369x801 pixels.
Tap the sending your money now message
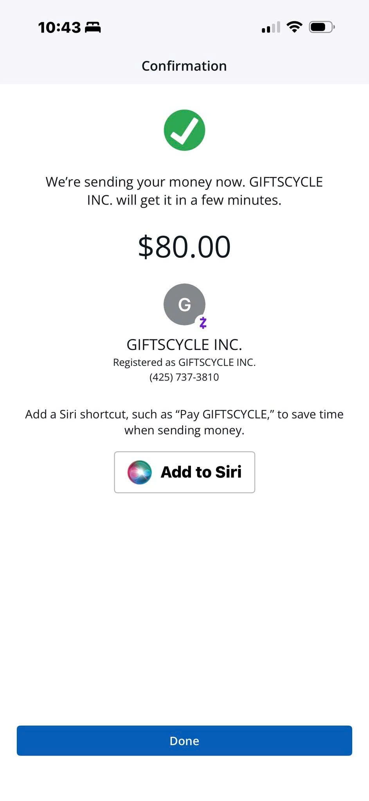[x=184, y=191]
